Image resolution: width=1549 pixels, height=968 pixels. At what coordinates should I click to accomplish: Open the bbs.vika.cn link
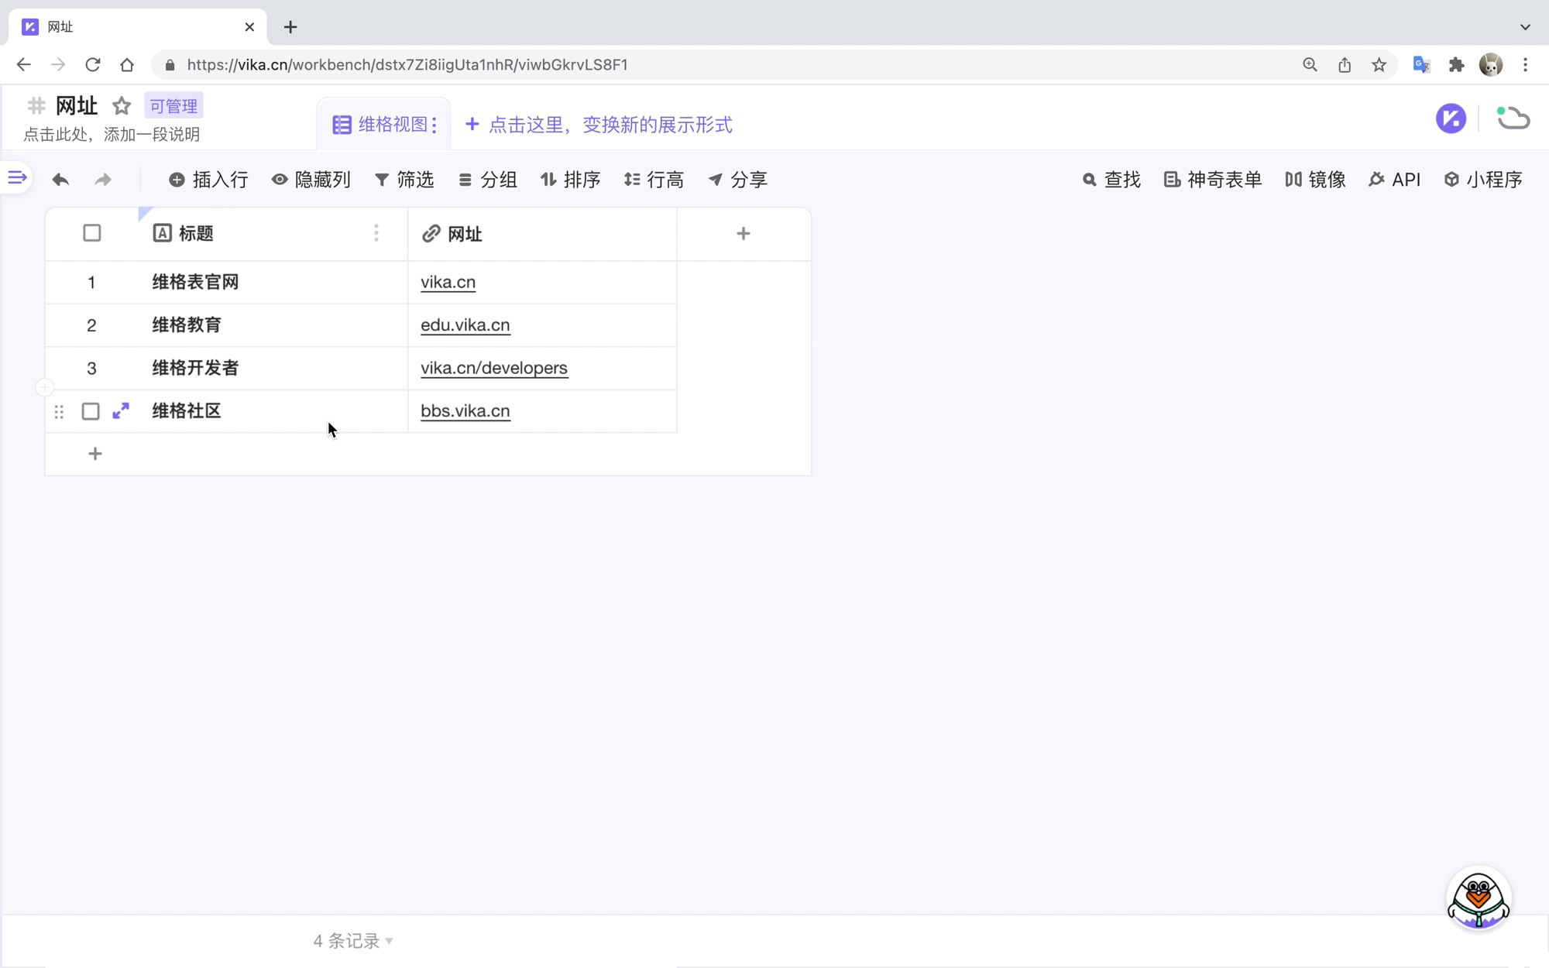point(465,410)
